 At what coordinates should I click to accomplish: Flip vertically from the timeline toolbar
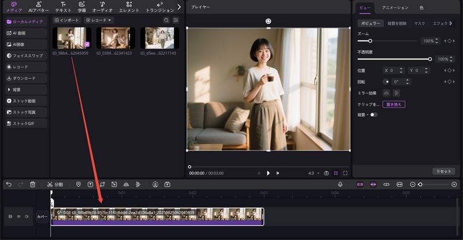138,184
